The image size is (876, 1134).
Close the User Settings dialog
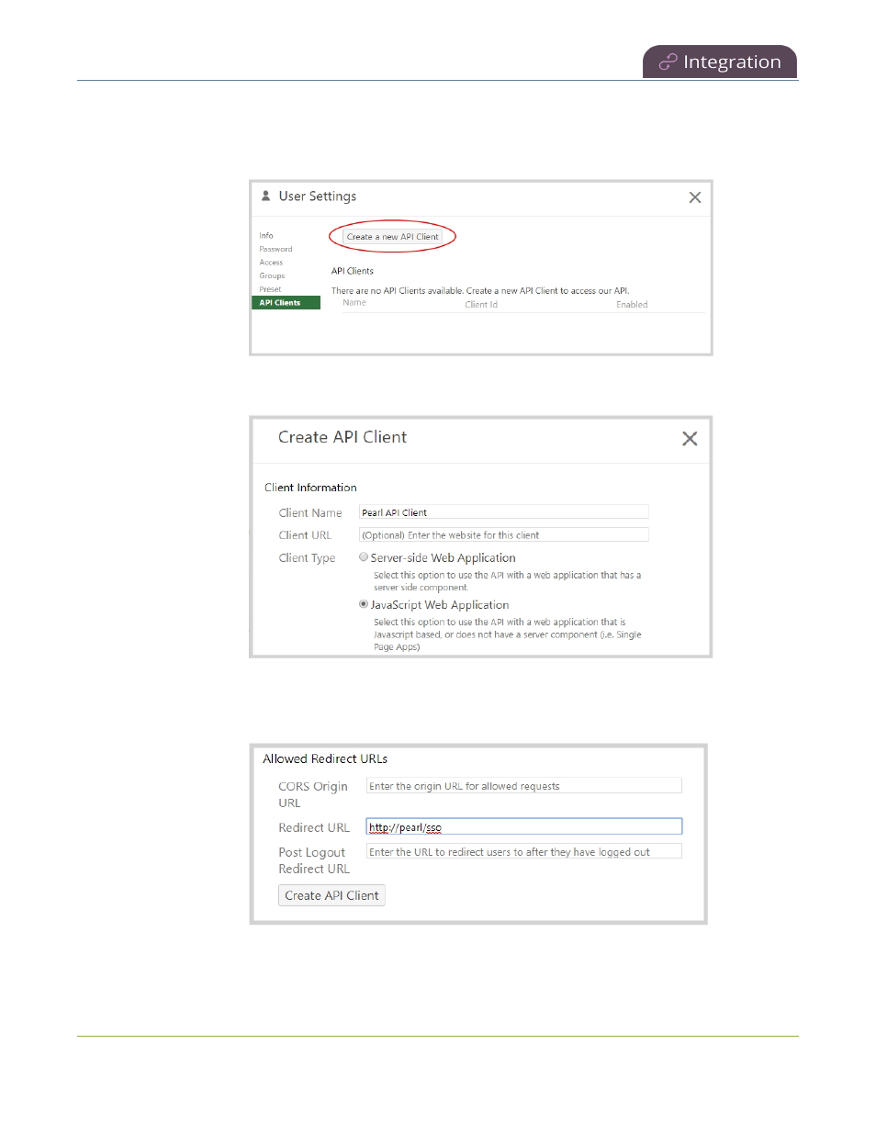[695, 197]
